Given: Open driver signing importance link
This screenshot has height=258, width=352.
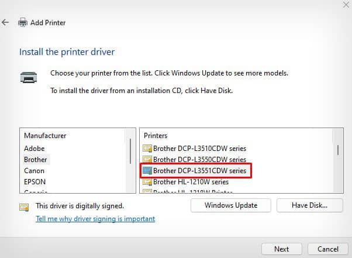Looking at the screenshot, I should (x=95, y=219).
